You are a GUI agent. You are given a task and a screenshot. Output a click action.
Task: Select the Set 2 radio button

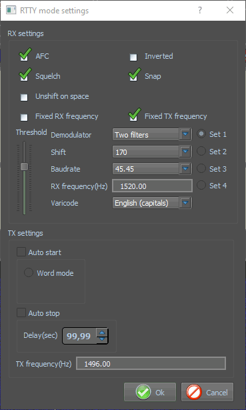pos(201,151)
